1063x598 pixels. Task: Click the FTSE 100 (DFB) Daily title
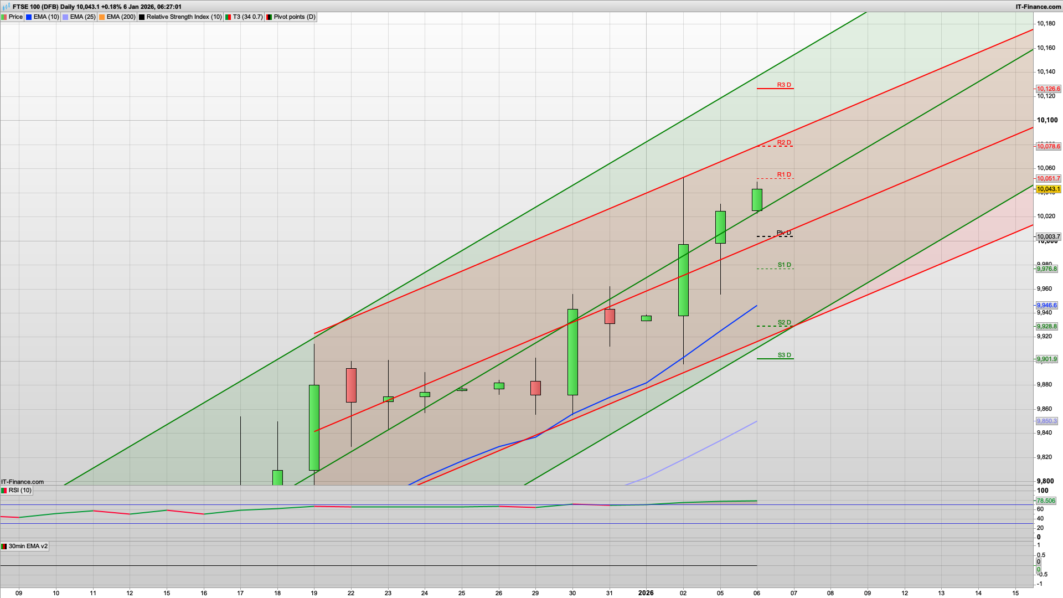tap(94, 7)
